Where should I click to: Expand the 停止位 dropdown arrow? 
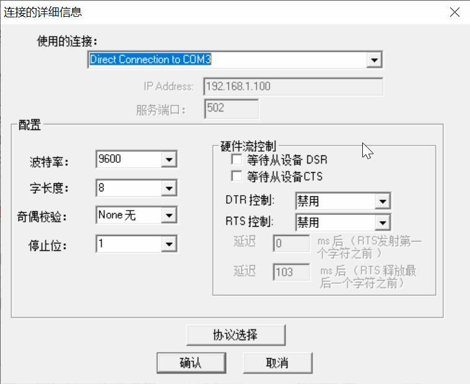tap(168, 245)
